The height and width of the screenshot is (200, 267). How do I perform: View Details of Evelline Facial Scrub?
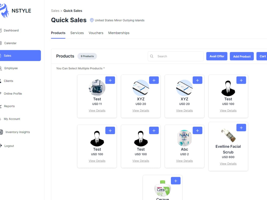pos(228,164)
